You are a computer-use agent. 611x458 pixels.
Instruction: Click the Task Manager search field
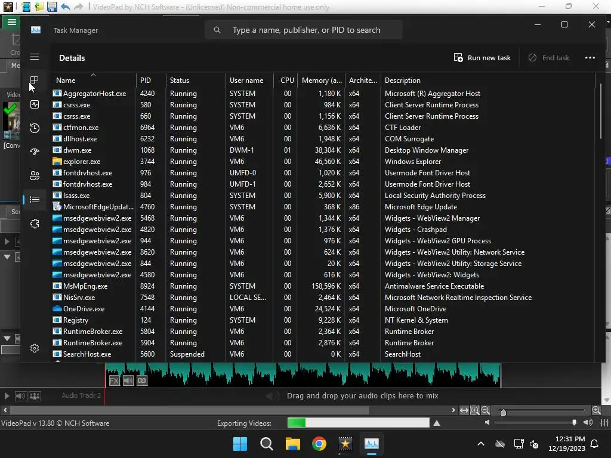pyautogui.click(x=303, y=30)
